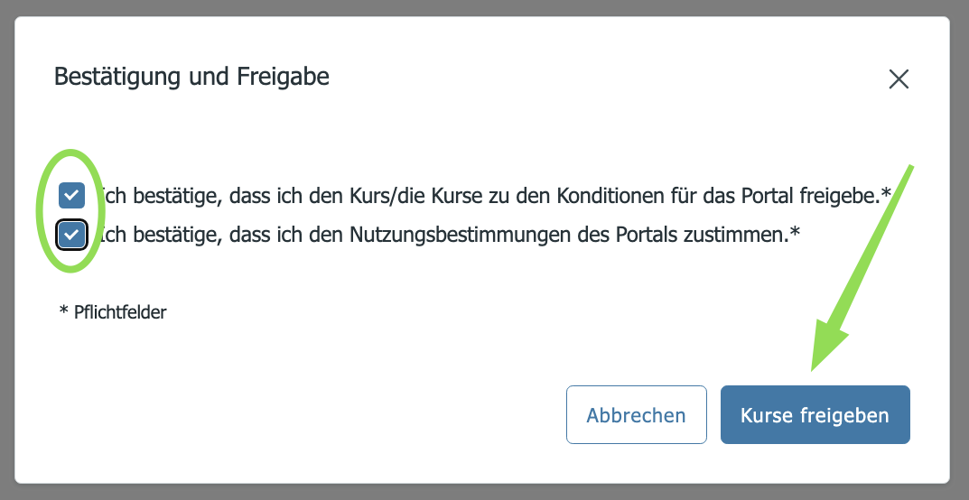
Task: Close the dialog with the X icon
Action: tap(898, 79)
